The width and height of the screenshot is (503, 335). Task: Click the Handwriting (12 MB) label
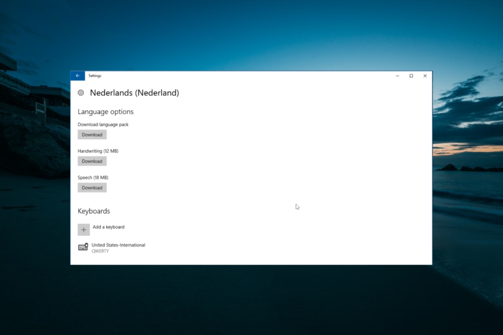(98, 151)
